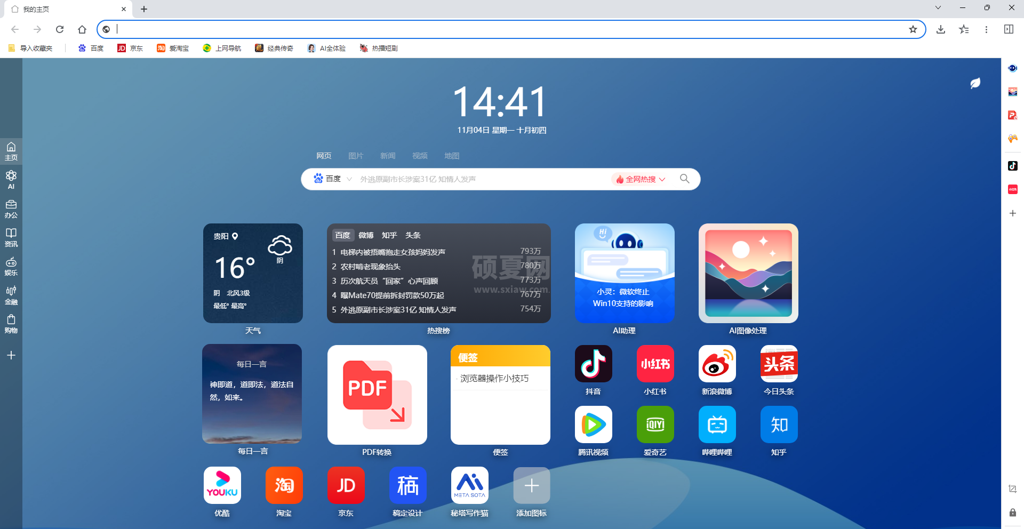Click the Baidu search input box
The height and width of the screenshot is (529, 1024).
pos(483,179)
